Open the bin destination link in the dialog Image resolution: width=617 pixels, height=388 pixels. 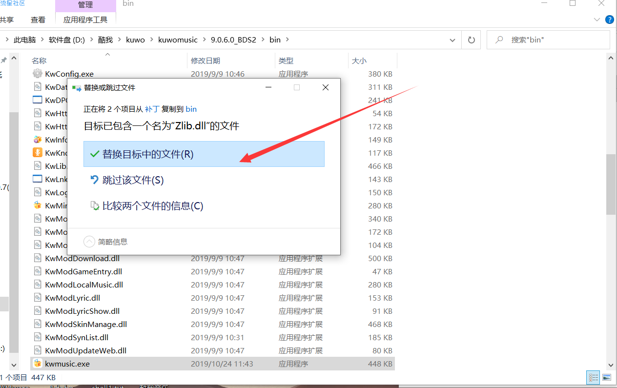(x=191, y=109)
